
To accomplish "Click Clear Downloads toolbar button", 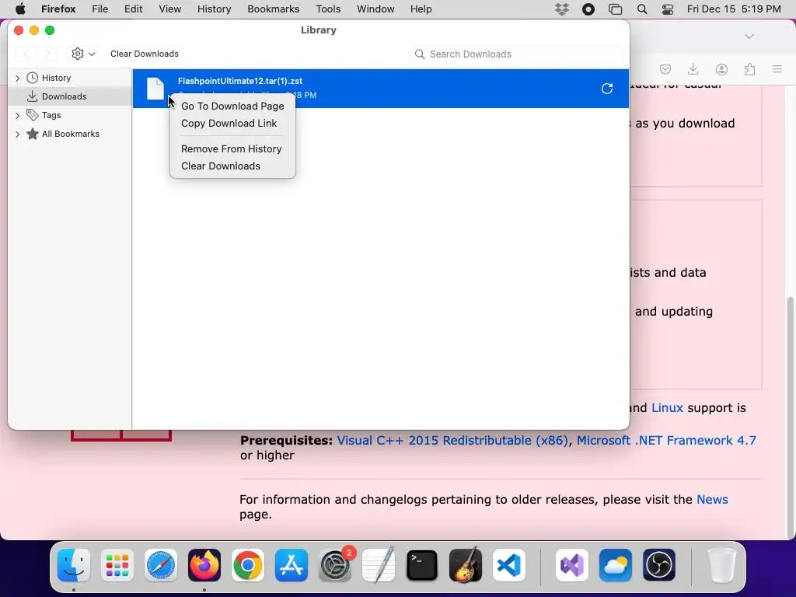I will coord(145,54).
